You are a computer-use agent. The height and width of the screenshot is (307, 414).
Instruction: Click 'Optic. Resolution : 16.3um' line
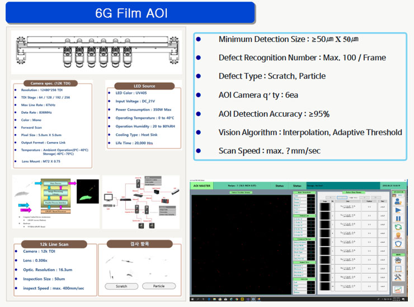[48, 270]
